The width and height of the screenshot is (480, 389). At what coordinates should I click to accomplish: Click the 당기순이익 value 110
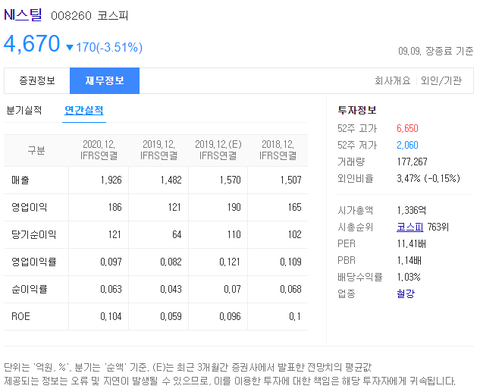pyautogui.click(x=234, y=234)
